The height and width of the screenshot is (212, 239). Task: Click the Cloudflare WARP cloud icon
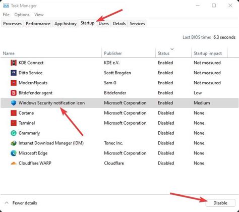[x=14, y=163]
